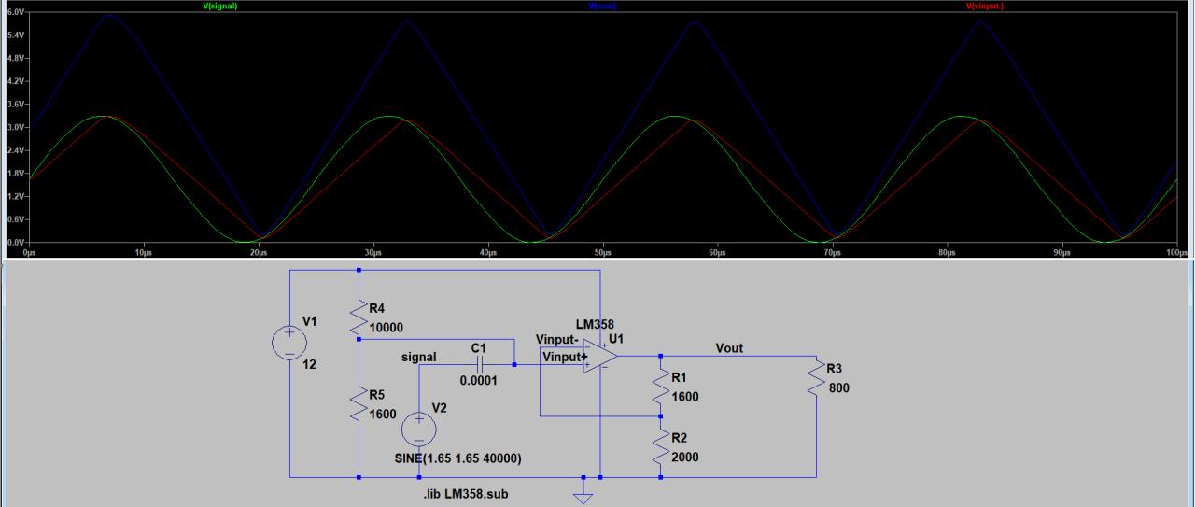Viewport: 1195px width, 507px height.
Task: Click the 'SINE(1.65 1.65 40000)' source text
Action: [458, 458]
